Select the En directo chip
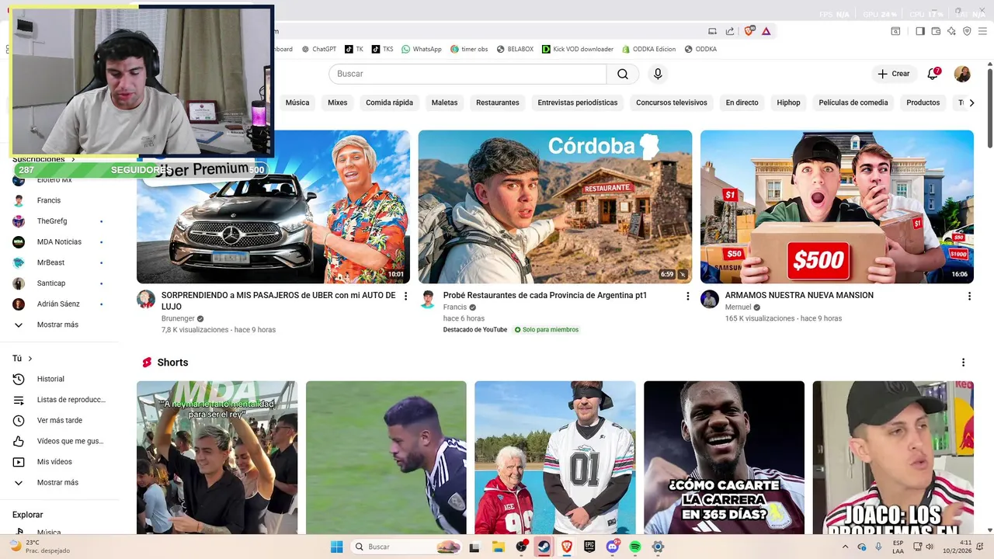 pos(742,102)
